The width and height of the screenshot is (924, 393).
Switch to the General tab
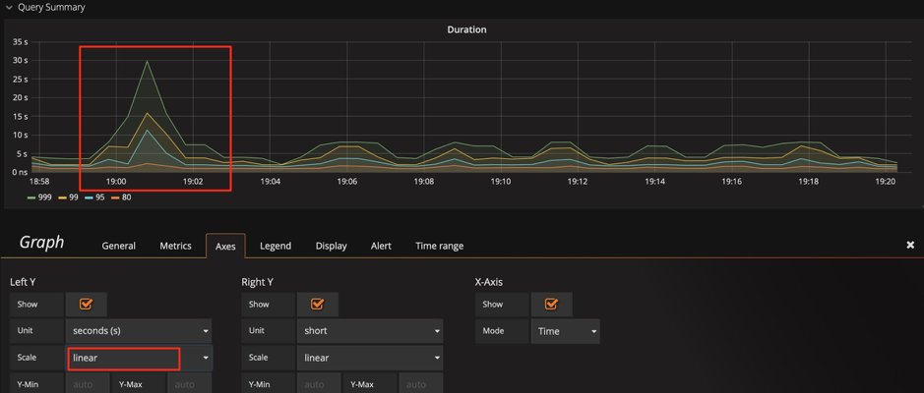point(119,246)
